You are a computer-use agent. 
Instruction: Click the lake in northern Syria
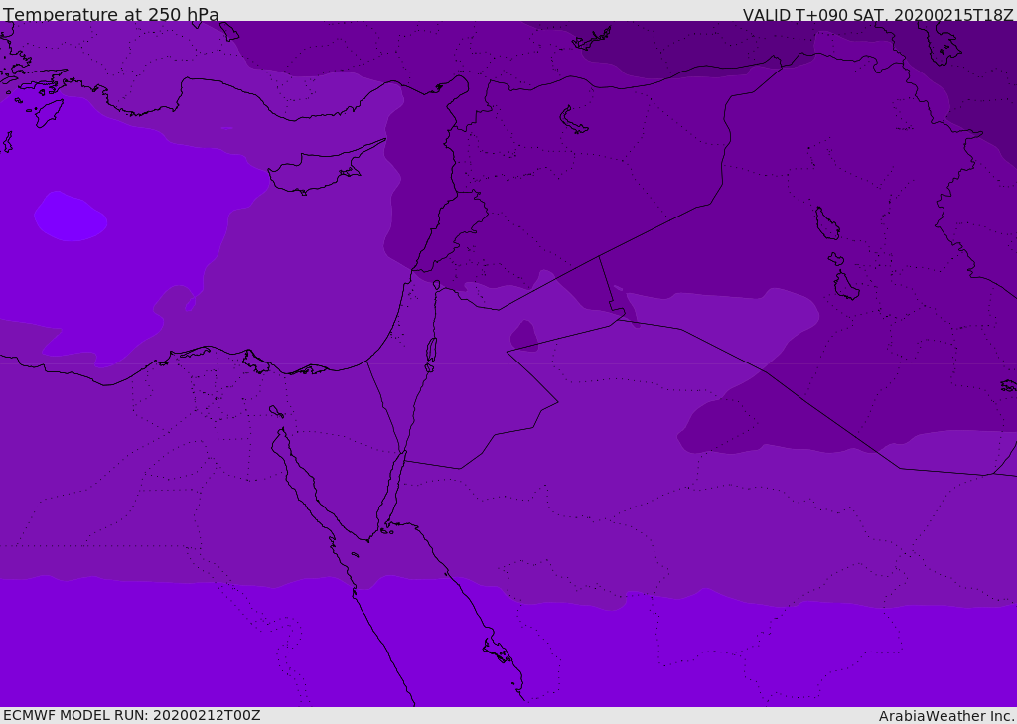click(574, 120)
